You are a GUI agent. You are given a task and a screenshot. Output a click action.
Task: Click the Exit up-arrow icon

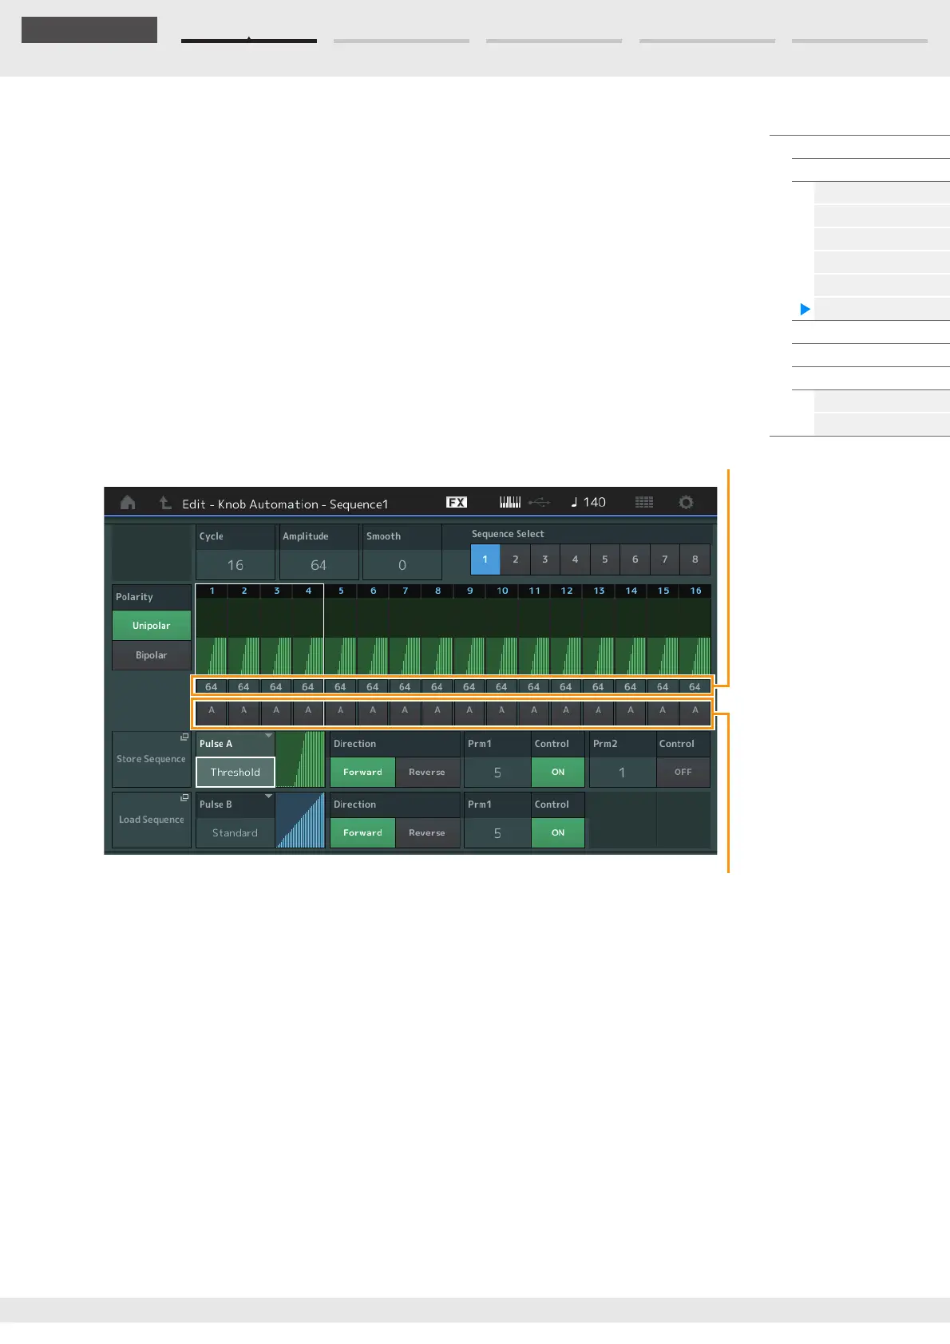coord(165,503)
